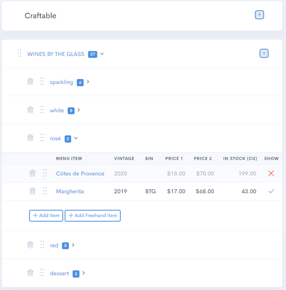Screen dimensions: 286x290
Task: Click trash icon beside the red category
Action: (30, 245)
